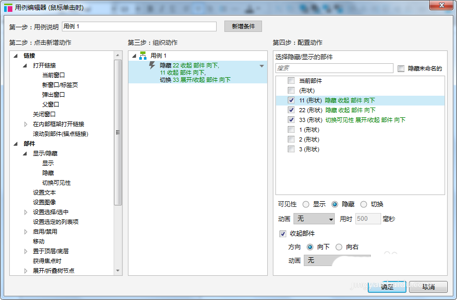The width and height of the screenshot is (457, 300).
Task: Open the 动画 dropdown set to 无
Action: pyautogui.click(x=314, y=219)
